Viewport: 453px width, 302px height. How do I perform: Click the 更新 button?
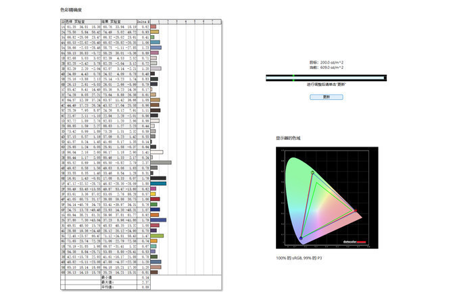click(x=326, y=97)
